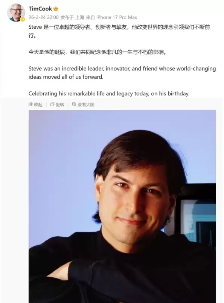Click the magnifier icon before 查看大图
This screenshot has height=303, width=224.
pos(74,104)
